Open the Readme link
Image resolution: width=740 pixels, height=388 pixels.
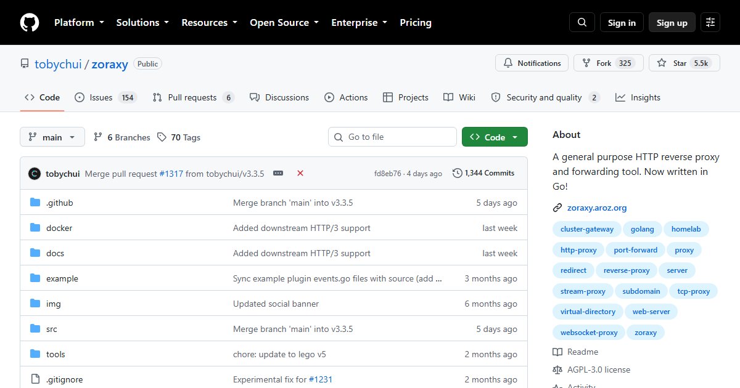tap(575, 352)
